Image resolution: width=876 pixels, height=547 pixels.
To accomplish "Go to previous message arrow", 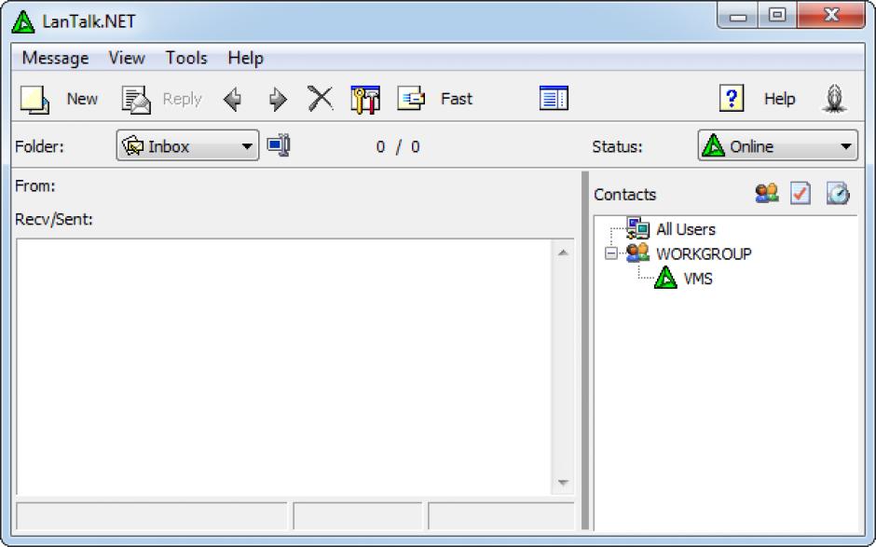I will (x=232, y=100).
